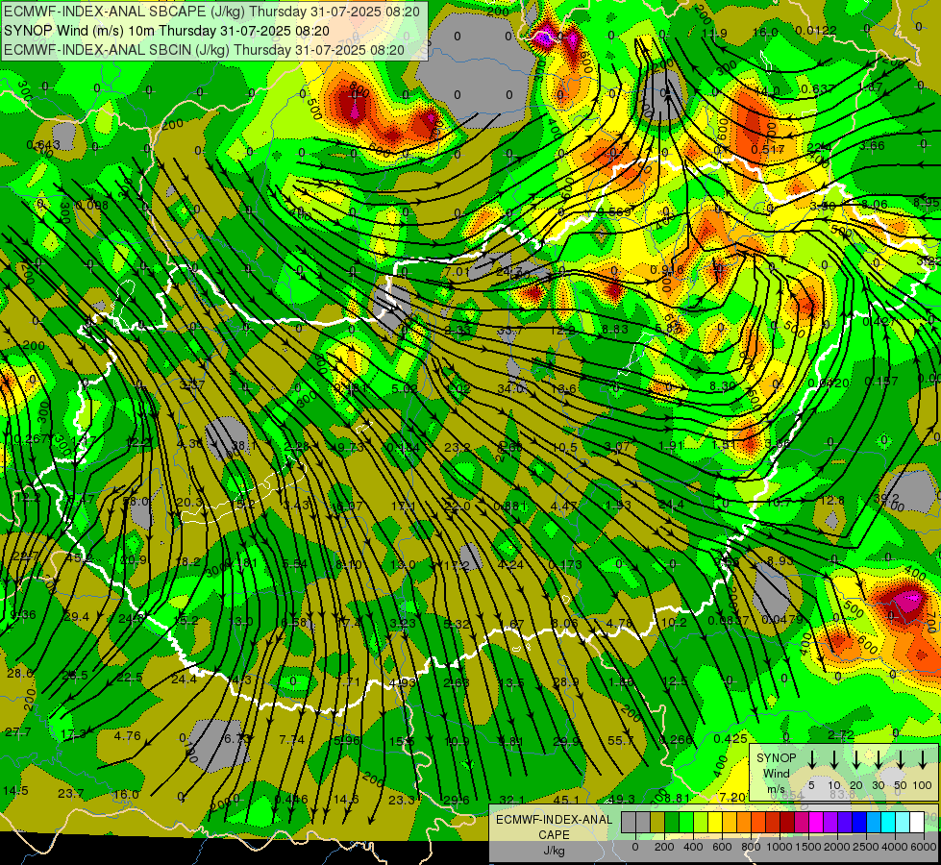This screenshot has height=865, width=941.
Task: Click the 27.7 value at lower left
Action: point(18,731)
